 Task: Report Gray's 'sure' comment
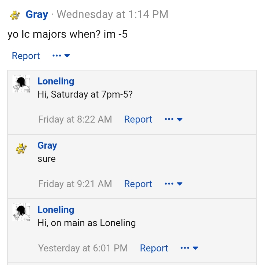(138, 184)
